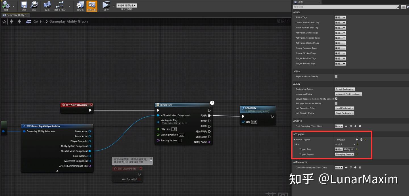Click the Class Defaults (类默认值) icon
Screen dimensions: 409x196
[91, 6]
